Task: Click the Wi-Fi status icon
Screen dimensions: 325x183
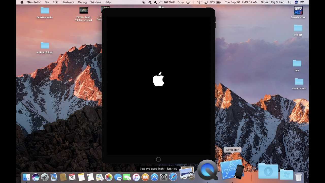Action: click(199, 2)
